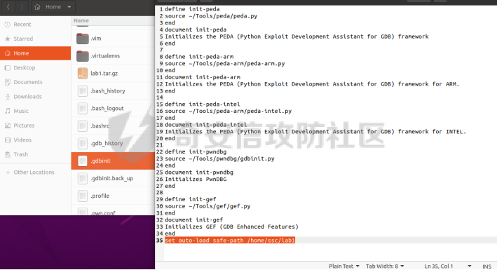Open the Plain Text language dropdown
The width and height of the screenshot is (497, 270).
(x=344, y=266)
